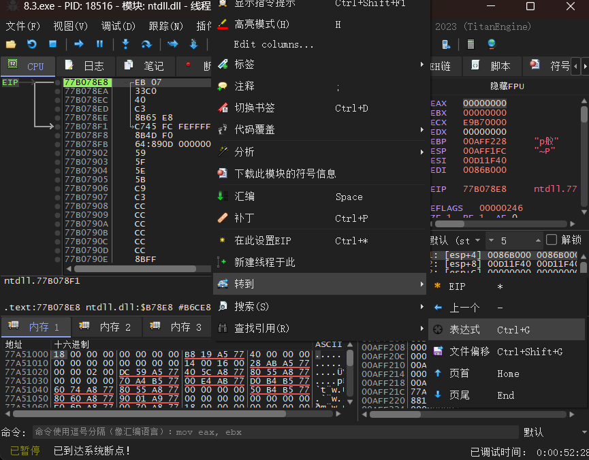Screen dimensions: 589x460
Task: Click the pause execution icon
Action: 100,44
